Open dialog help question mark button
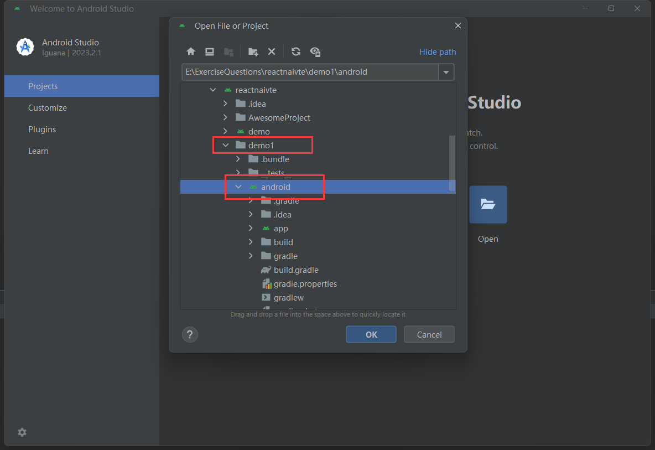Viewport: 655px width, 450px height. click(x=190, y=334)
